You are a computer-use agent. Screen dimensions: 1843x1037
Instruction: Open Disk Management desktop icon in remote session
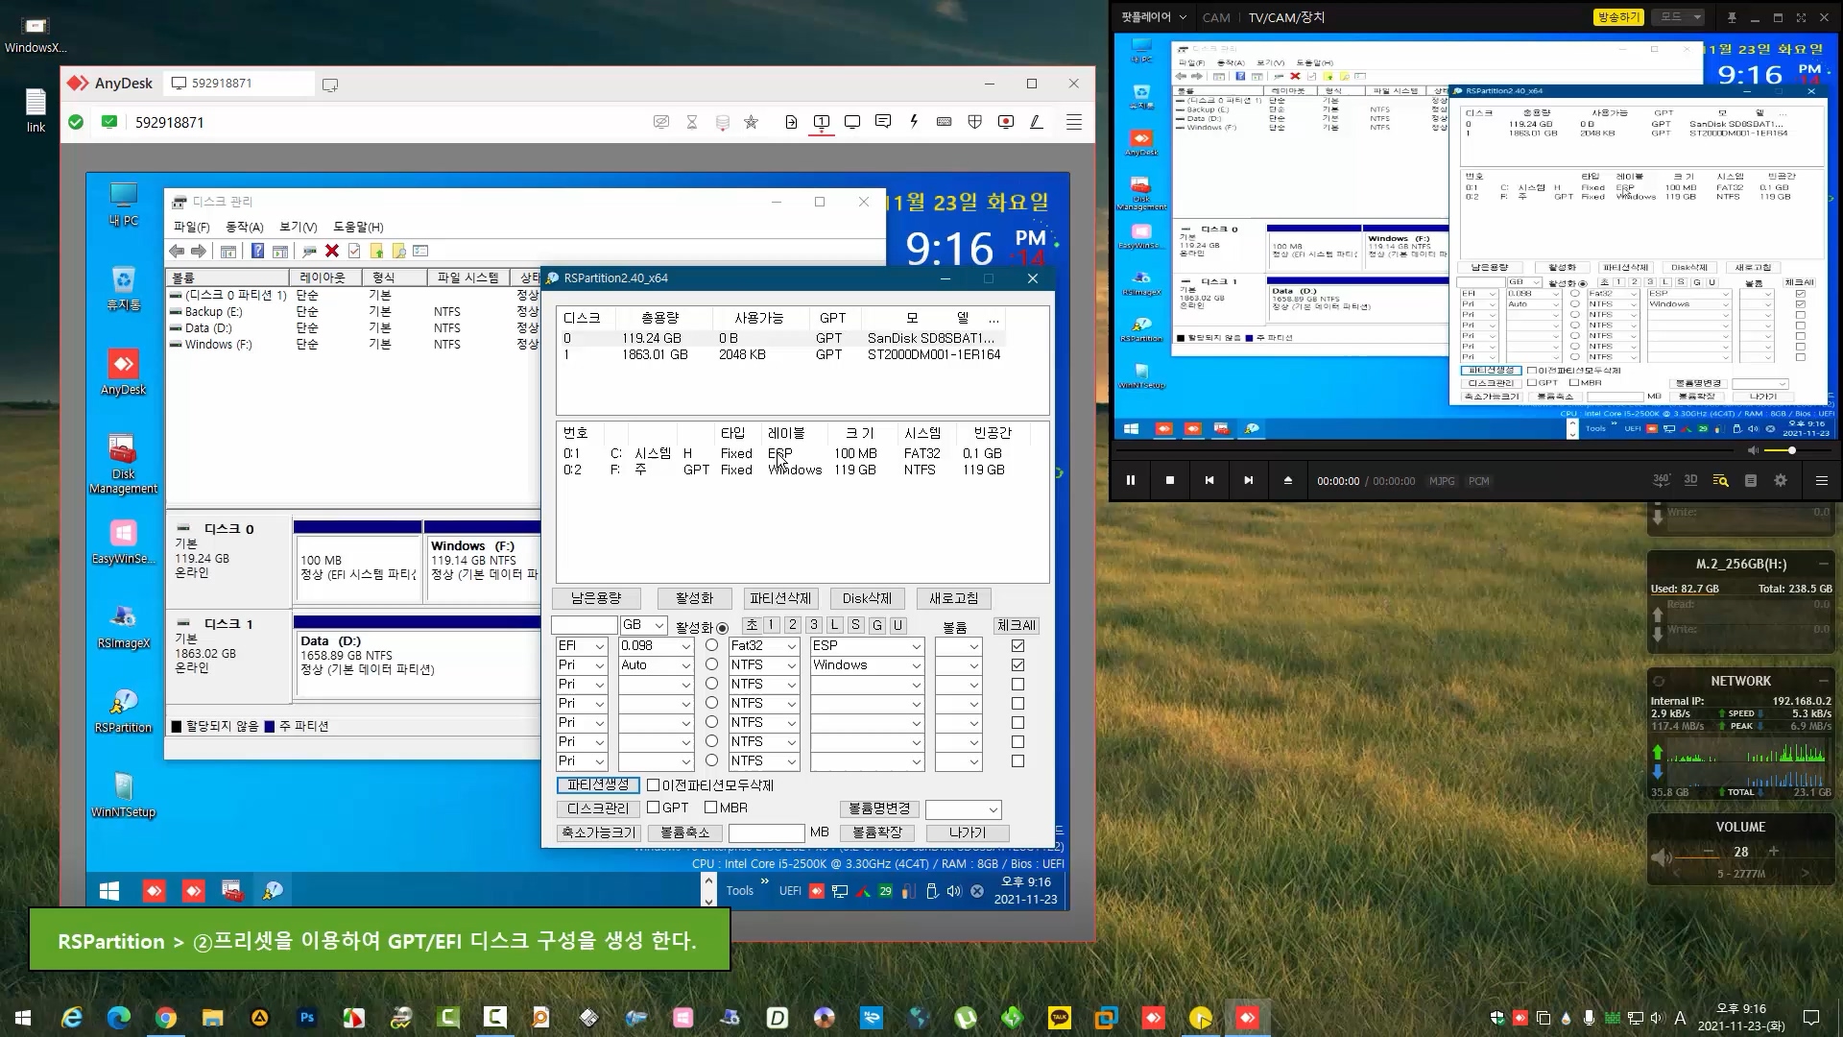(x=123, y=465)
